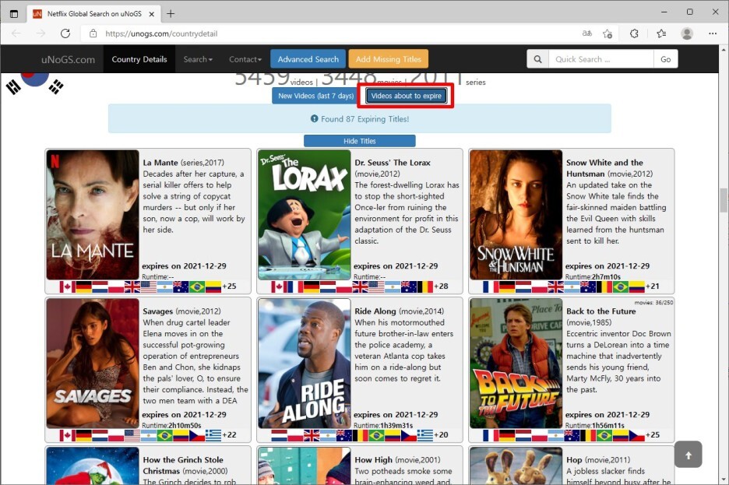This screenshot has height=485, width=729.
Task: Open browser extensions puzzle icon
Action: (634, 33)
